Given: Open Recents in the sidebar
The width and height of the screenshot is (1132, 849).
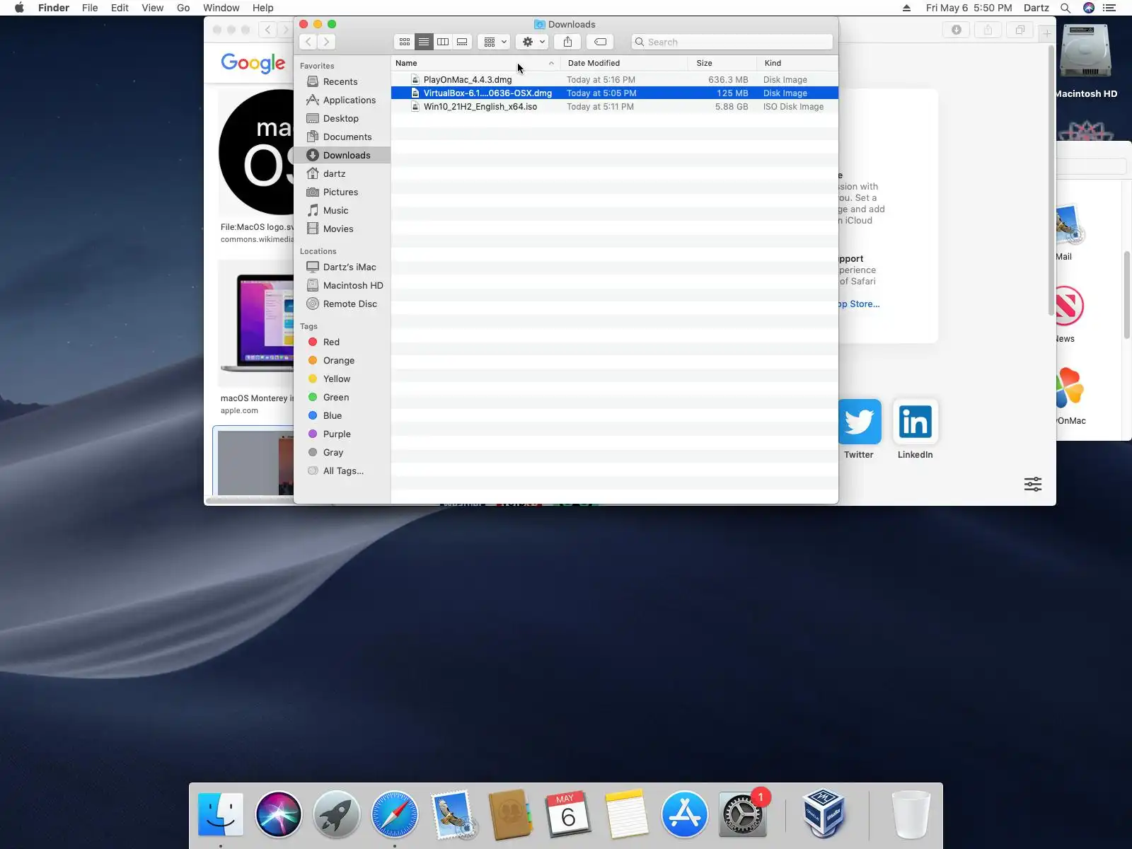Looking at the screenshot, I should point(342,81).
